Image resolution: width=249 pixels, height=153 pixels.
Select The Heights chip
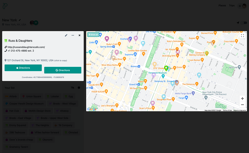click(x=40, y=125)
